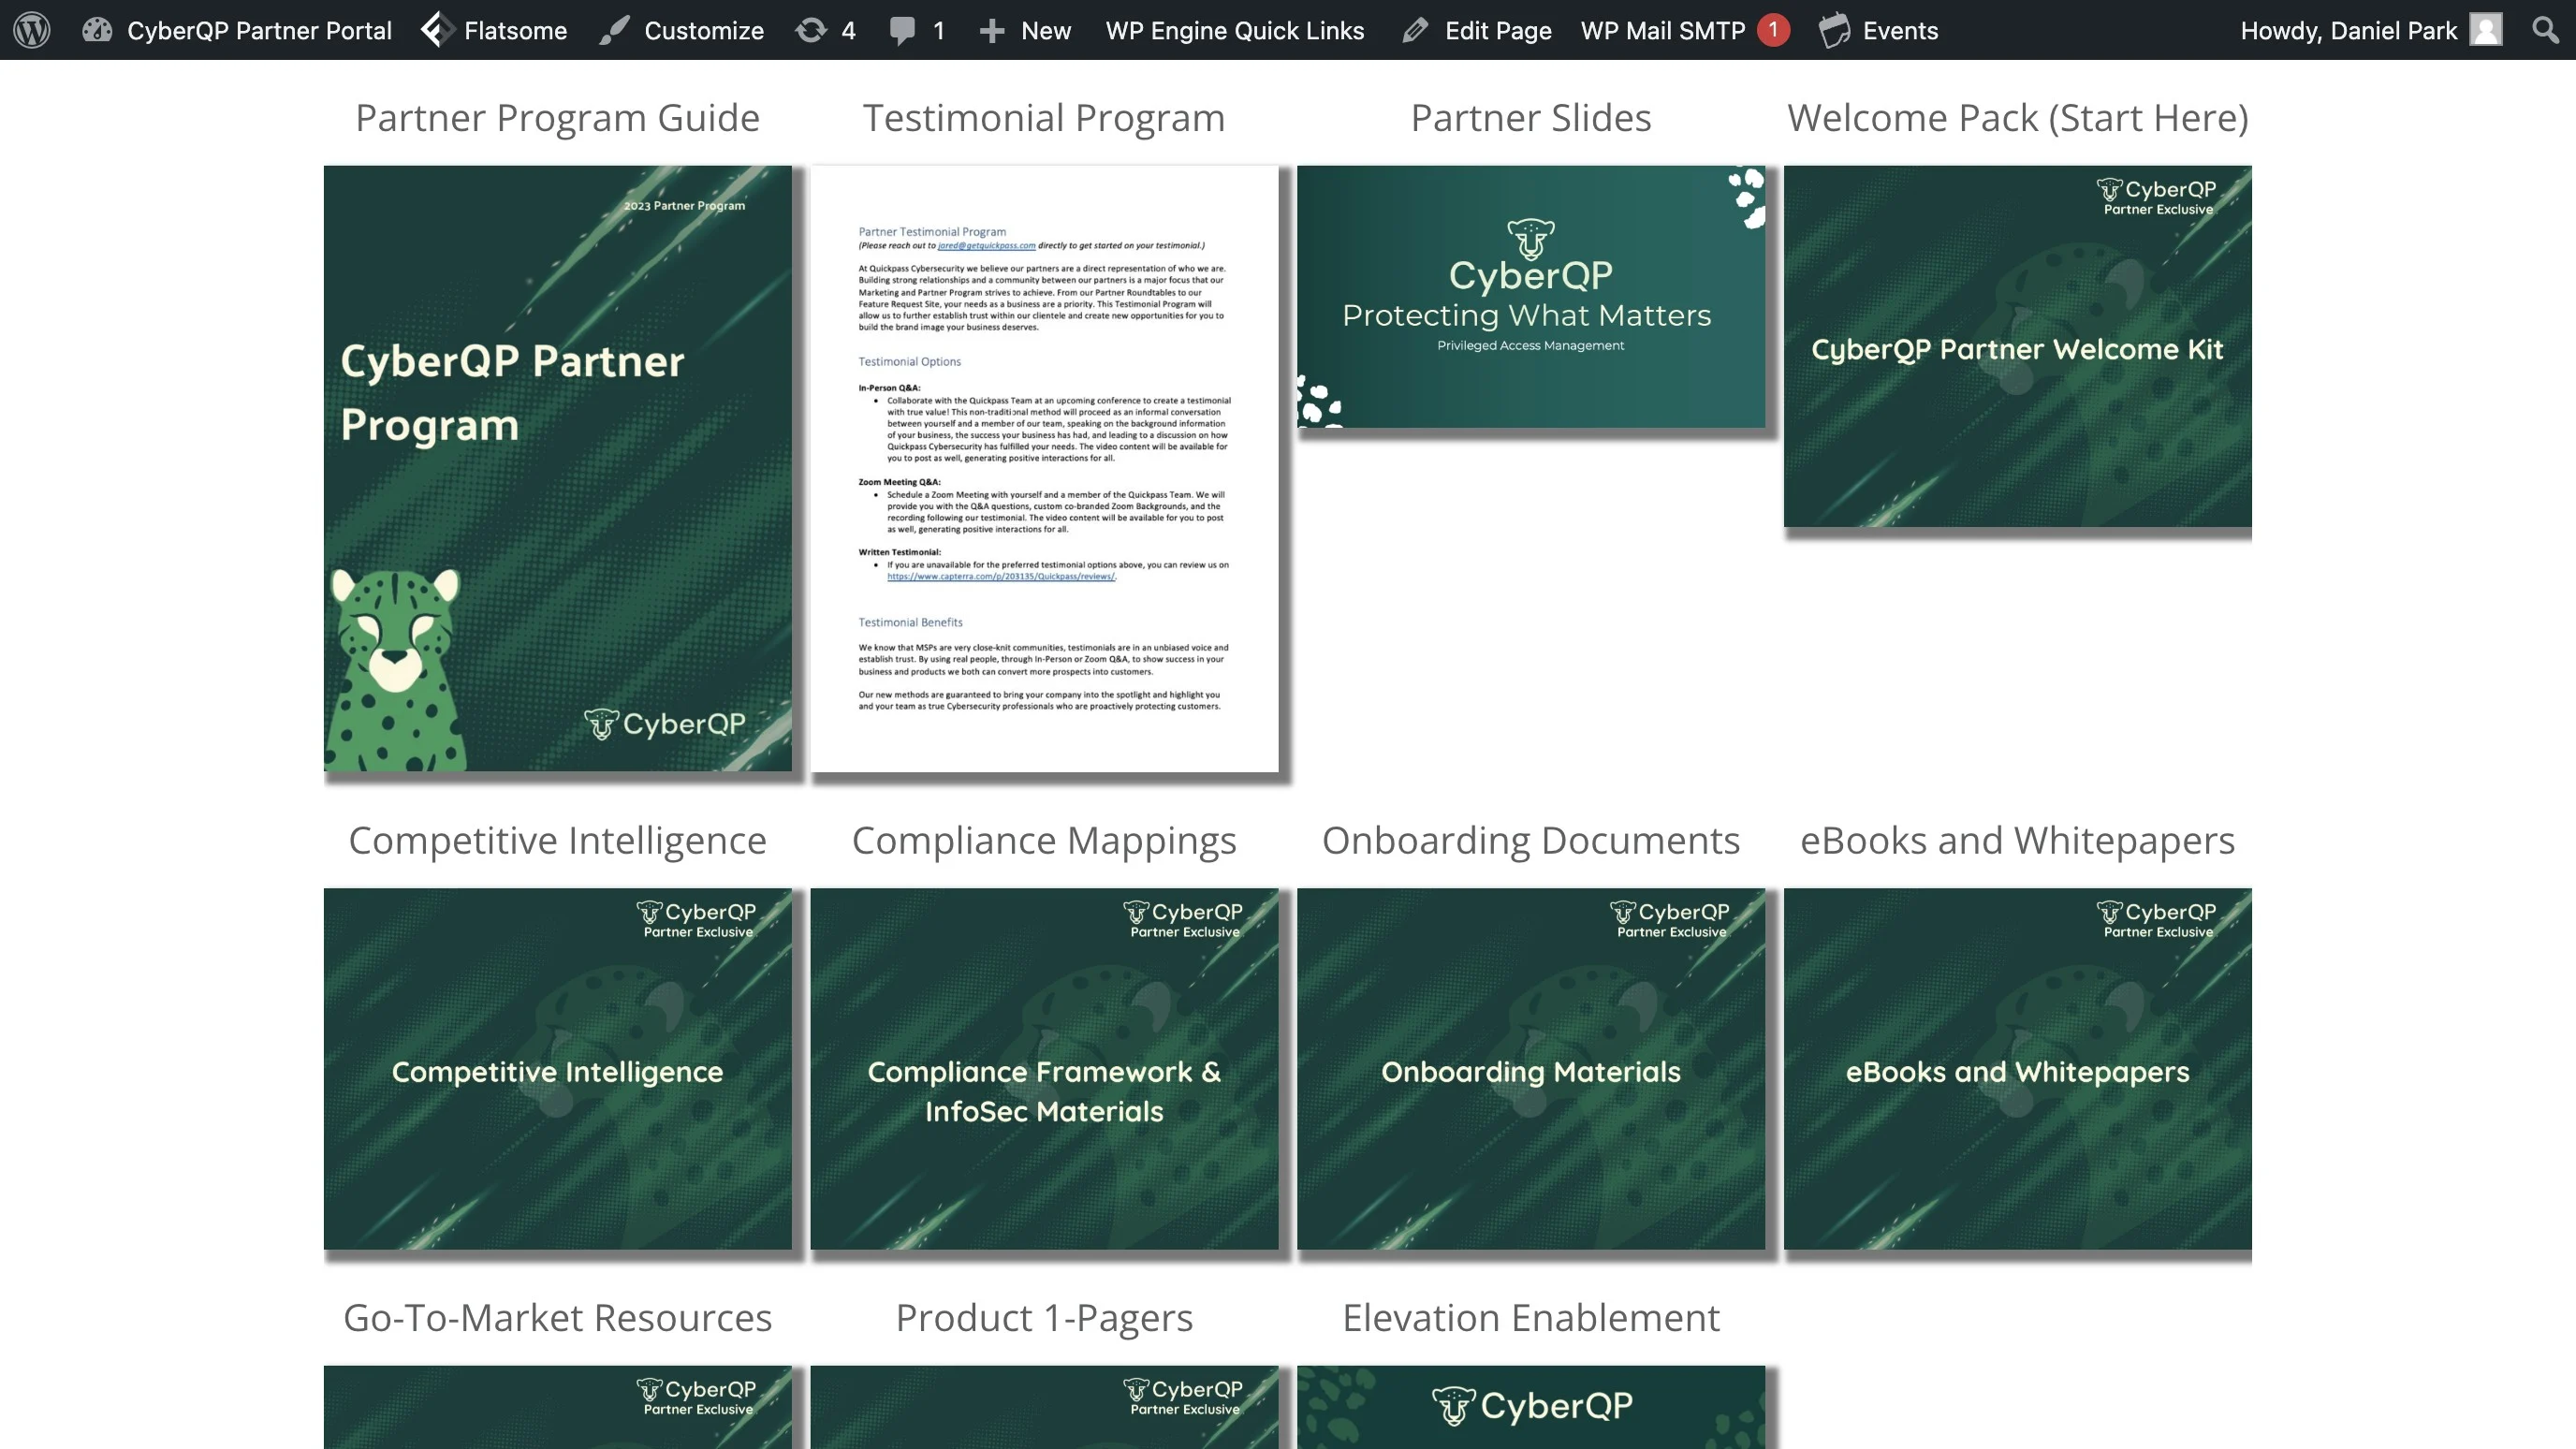
Task: Click the New plus icon
Action: (x=992, y=31)
